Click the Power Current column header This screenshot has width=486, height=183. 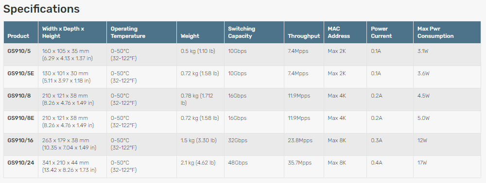click(381, 32)
